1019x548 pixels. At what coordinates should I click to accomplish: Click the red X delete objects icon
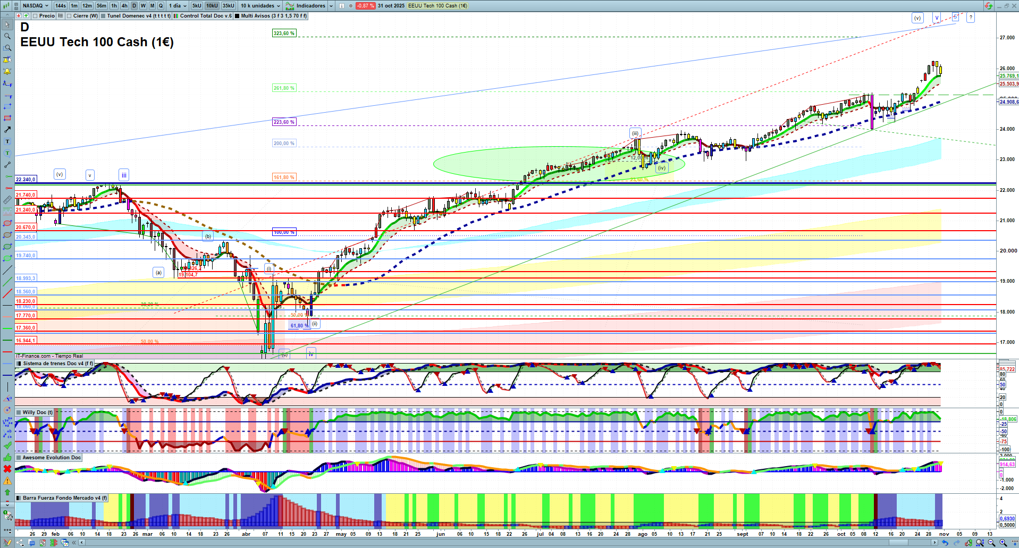click(x=7, y=469)
